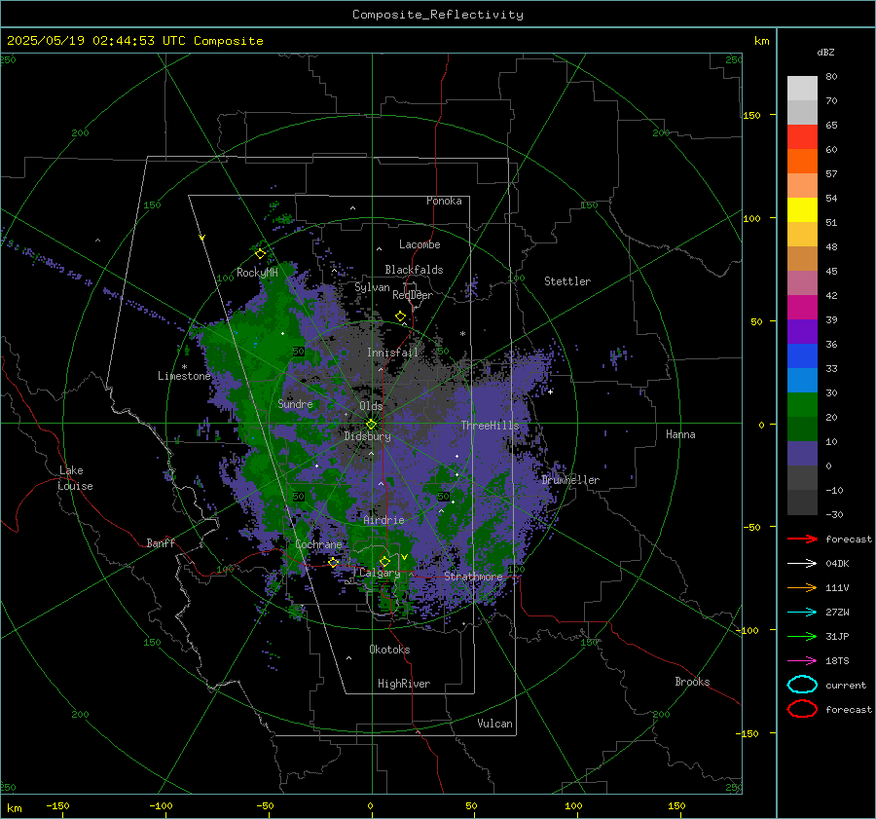This screenshot has height=819, width=876.
Task: Click the Blackfalds city label
Action: pos(414,270)
